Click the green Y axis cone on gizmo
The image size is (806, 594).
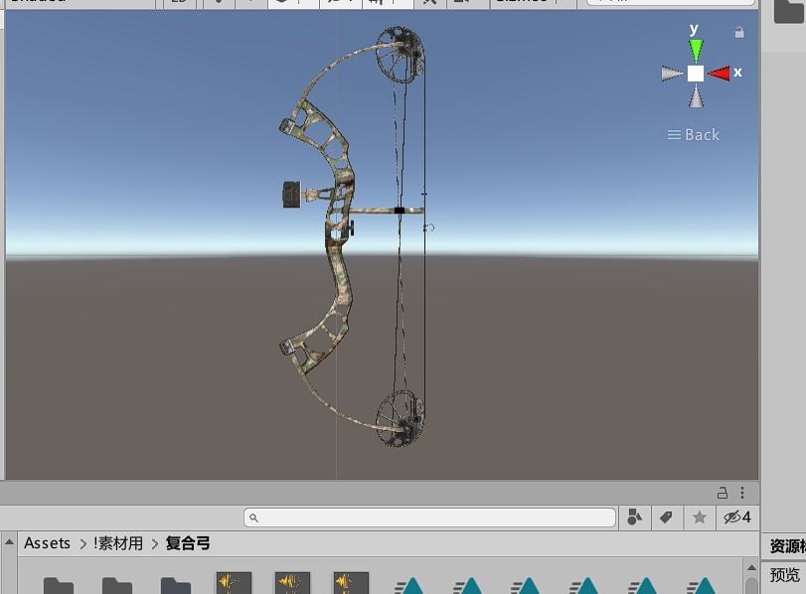696,51
